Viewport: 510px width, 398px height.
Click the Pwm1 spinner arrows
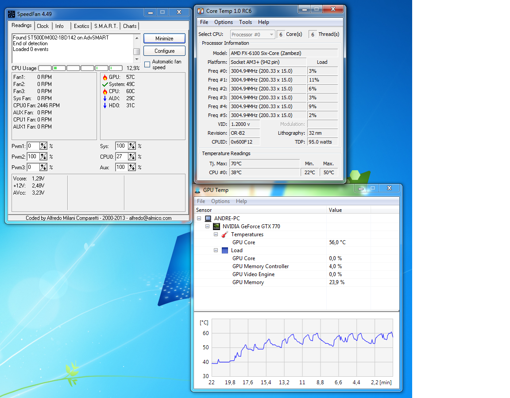tap(43, 146)
